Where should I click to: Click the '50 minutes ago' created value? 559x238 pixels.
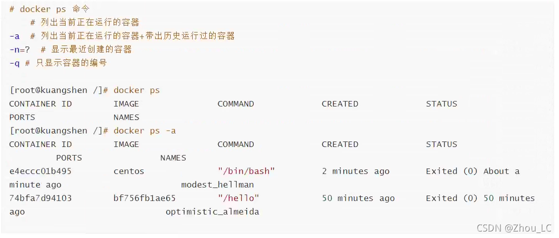tap(358, 198)
